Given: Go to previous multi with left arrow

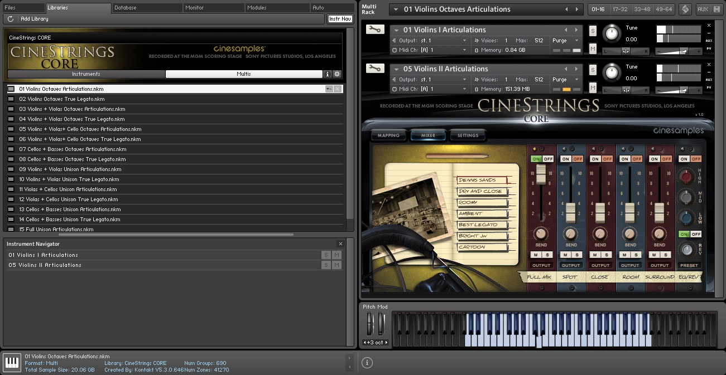Looking at the screenshot, I should coord(566,9).
